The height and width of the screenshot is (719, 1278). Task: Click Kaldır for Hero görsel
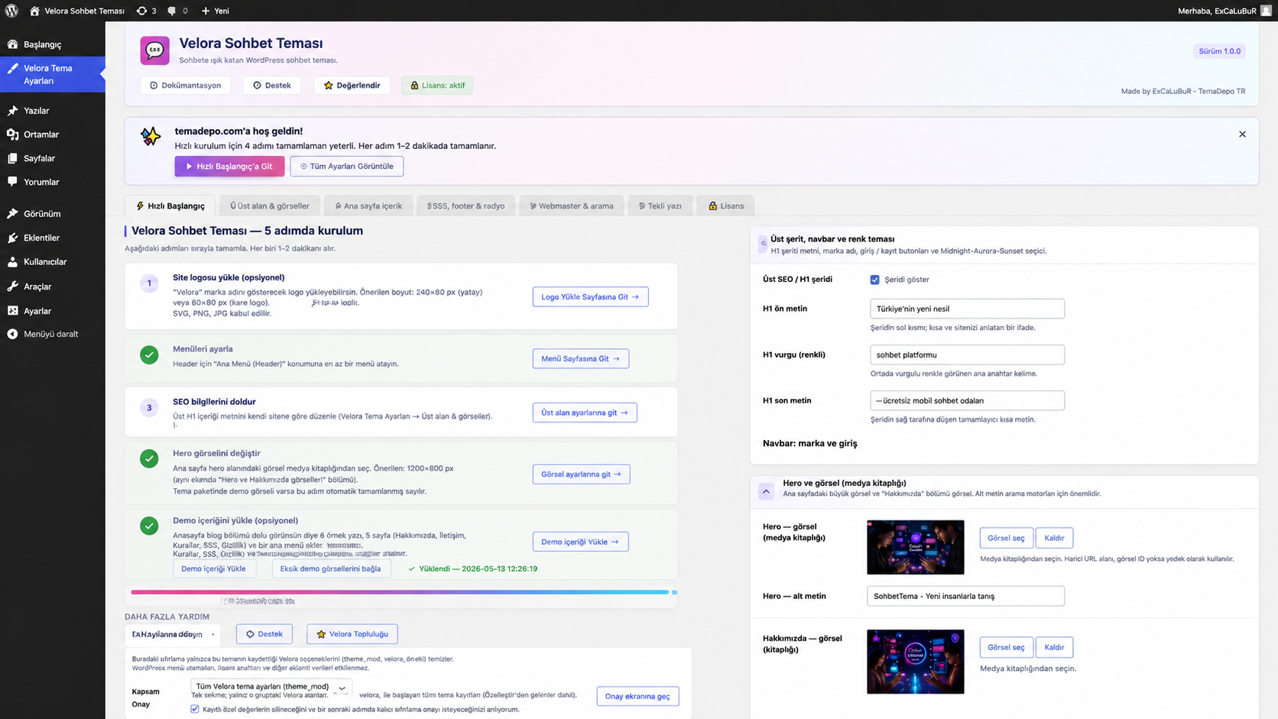pos(1054,538)
